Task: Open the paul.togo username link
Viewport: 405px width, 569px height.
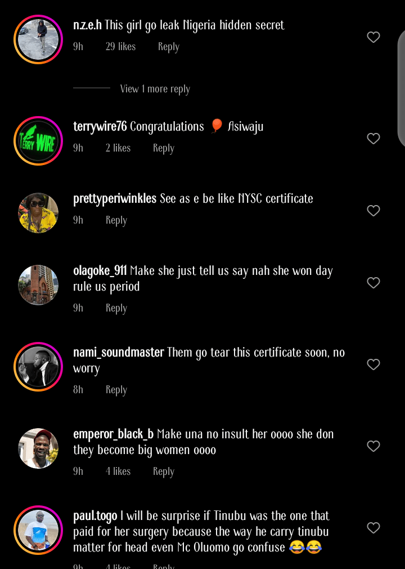Action: pyautogui.click(x=95, y=516)
